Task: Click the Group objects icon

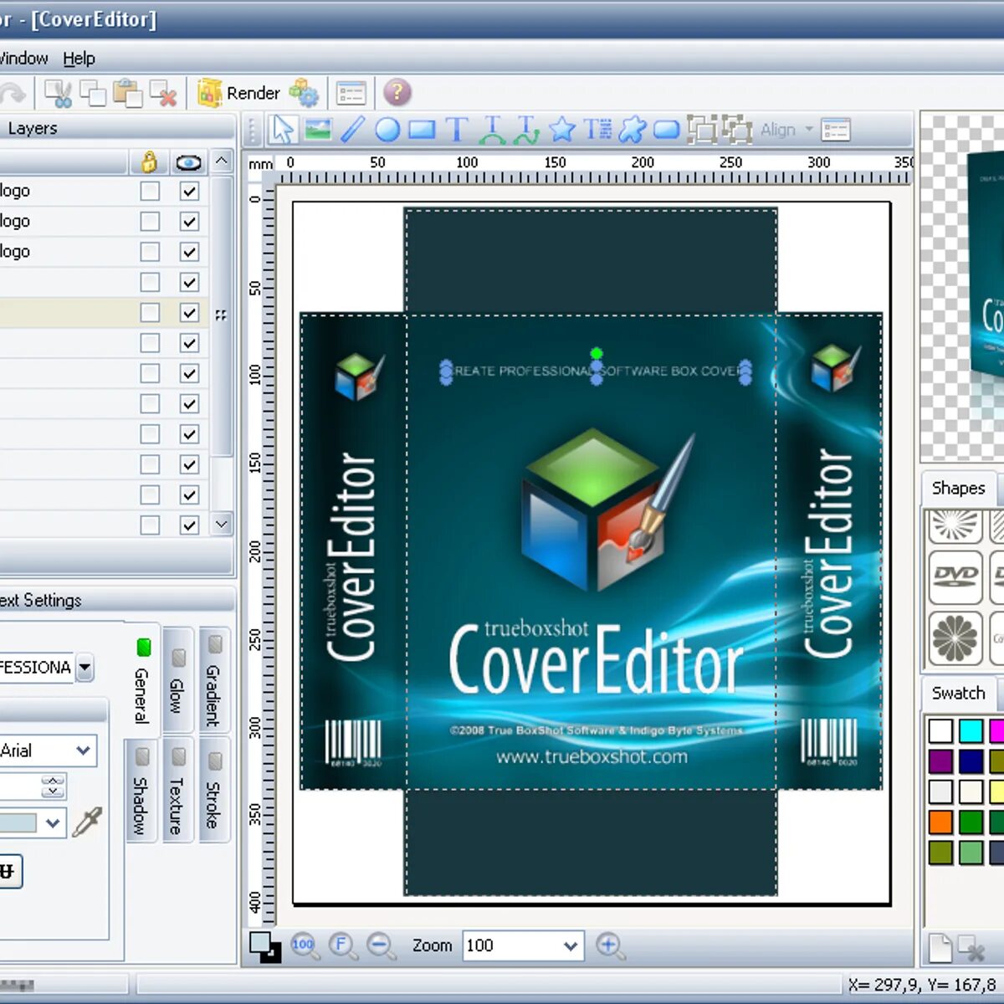Action: click(702, 130)
